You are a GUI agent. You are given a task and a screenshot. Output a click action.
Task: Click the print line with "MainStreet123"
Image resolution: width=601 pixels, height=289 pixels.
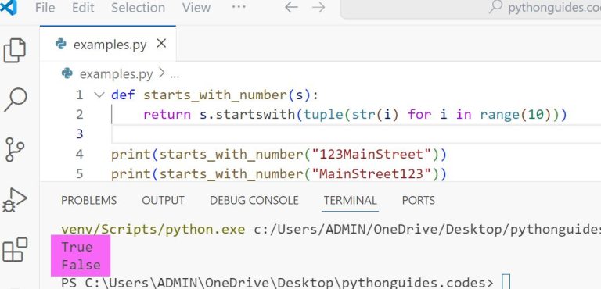point(279,174)
